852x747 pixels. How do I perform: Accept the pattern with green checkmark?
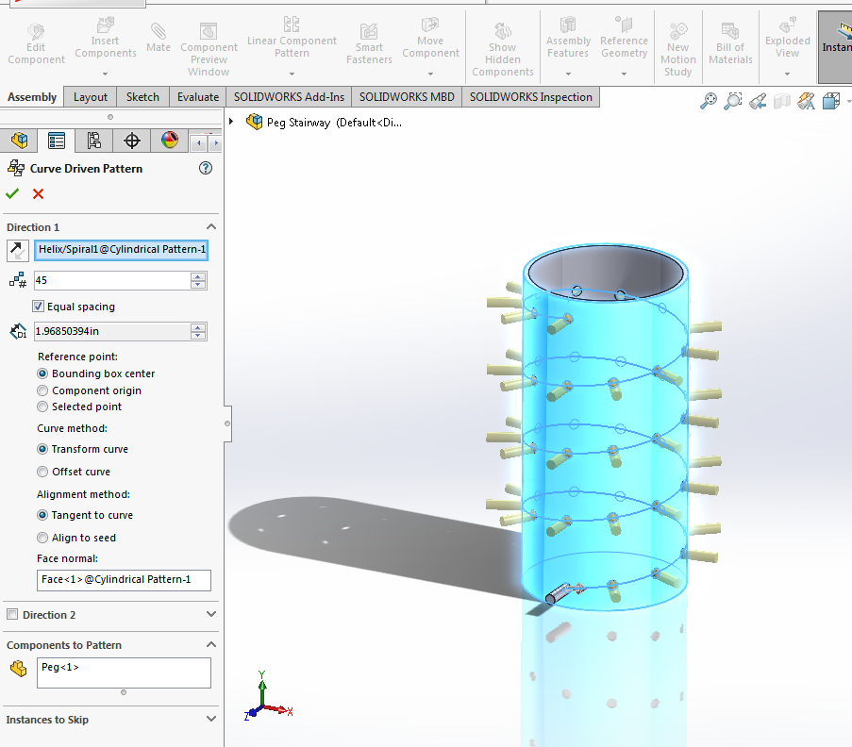(x=12, y=193)
